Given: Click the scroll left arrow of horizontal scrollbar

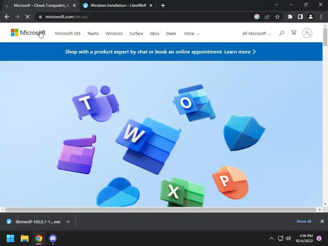Looking at the screenshot, I should point(3,209).
